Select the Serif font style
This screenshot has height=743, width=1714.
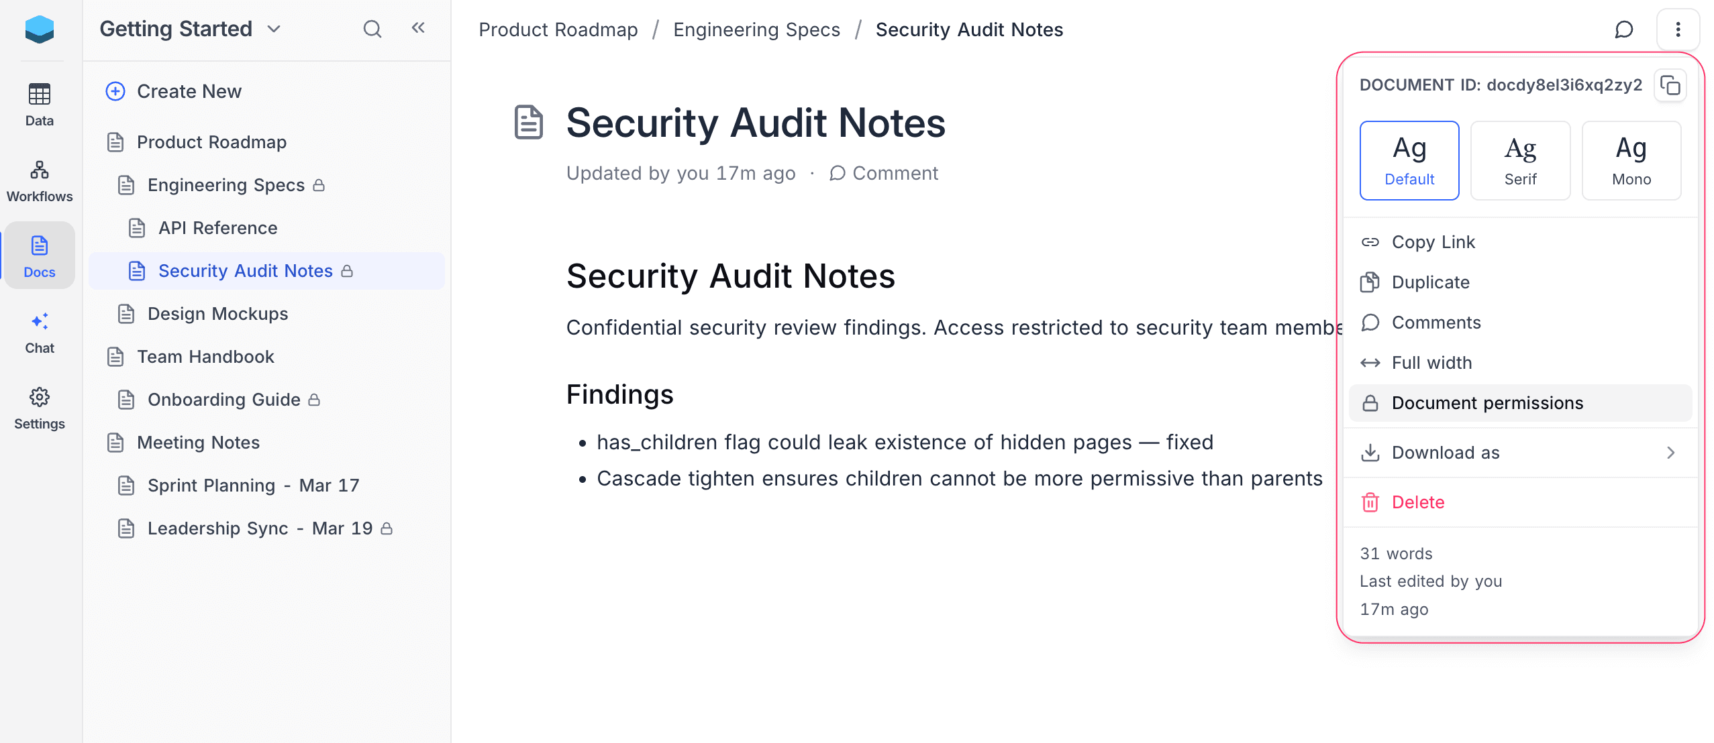(1520, 160)
